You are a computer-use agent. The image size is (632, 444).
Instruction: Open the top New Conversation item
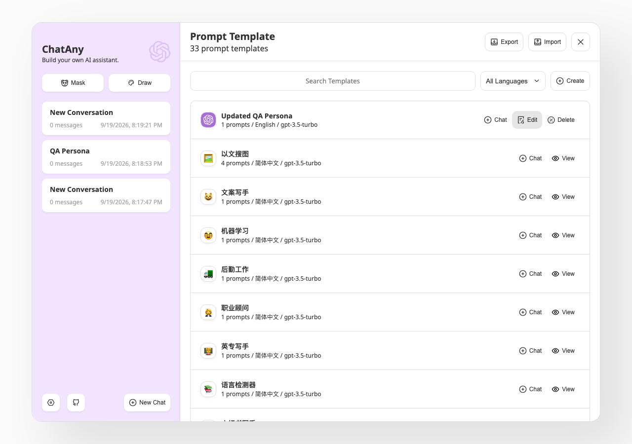[106, 118]
